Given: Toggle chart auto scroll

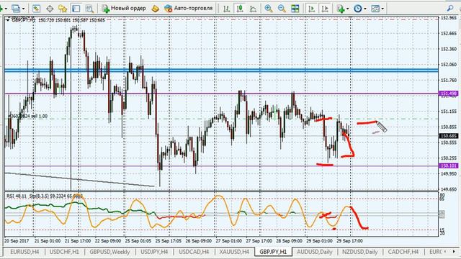Looking at the screenshot, I should (x=311, y=9).
